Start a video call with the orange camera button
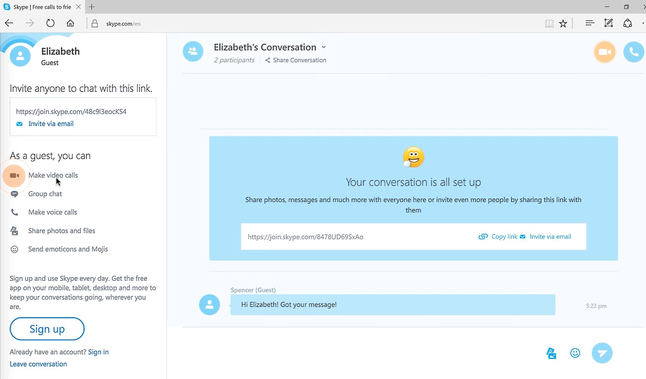 tap(605, 52)
